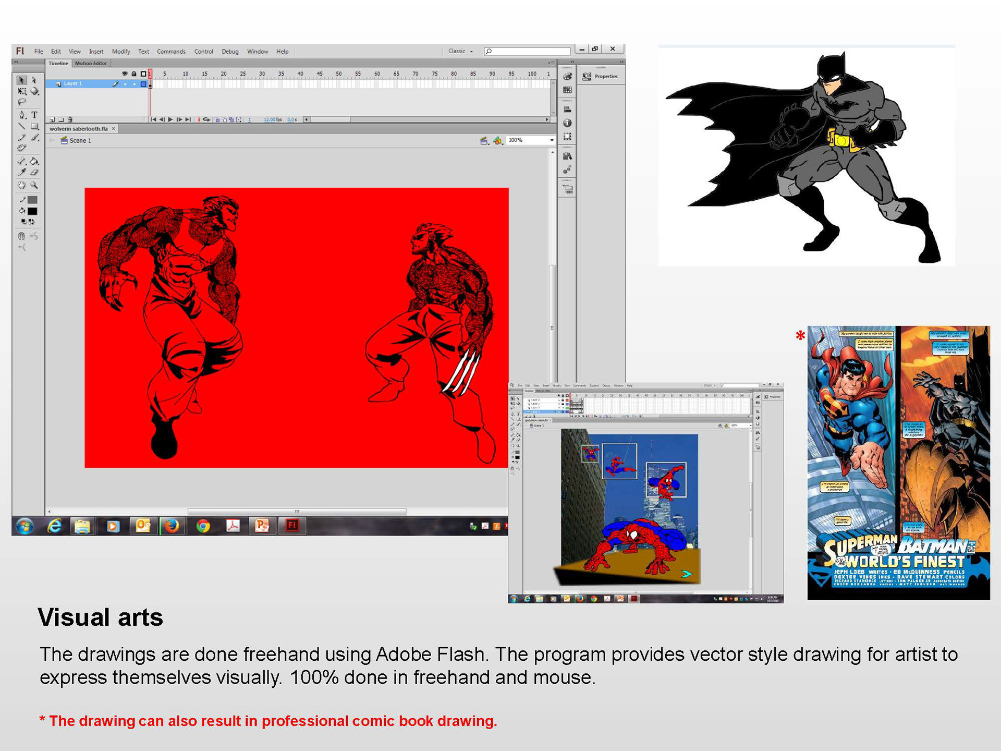This screenshot has height=751, width=1001.
Task: Select the Eyedropper tool
Action: pyautogui.click(x=21, y=172)
